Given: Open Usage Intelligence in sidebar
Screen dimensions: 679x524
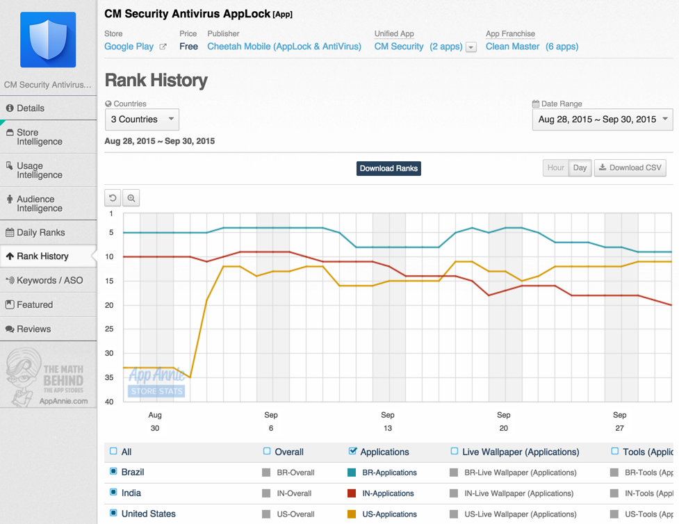Looking at the screenshot, I should coord(49,170).
